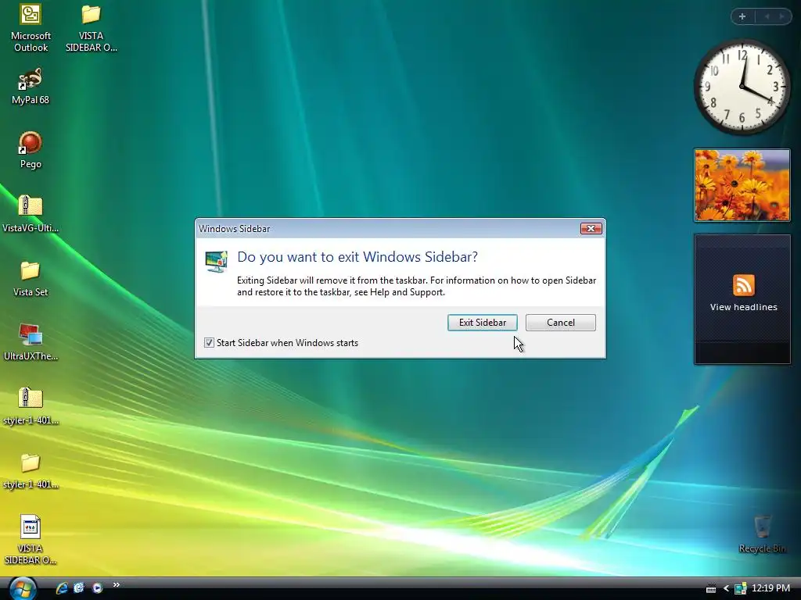Click the keyboard icon in system tray
The height and width of the screenshot is (600, 801).
click(x=710, y=589)
